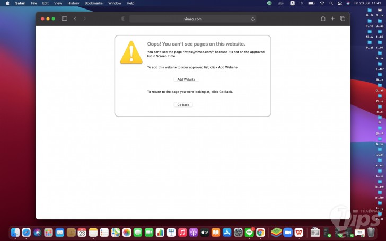Click the LINE icon in the menu bar
The image size is (386, 241).
point(269,3)
